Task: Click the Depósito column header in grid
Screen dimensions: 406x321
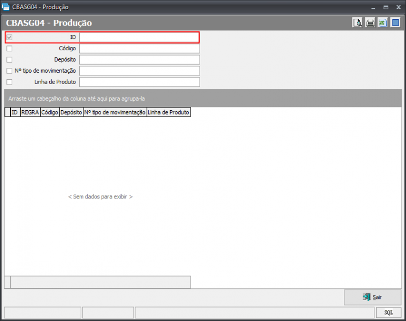Action: [71, 112]
